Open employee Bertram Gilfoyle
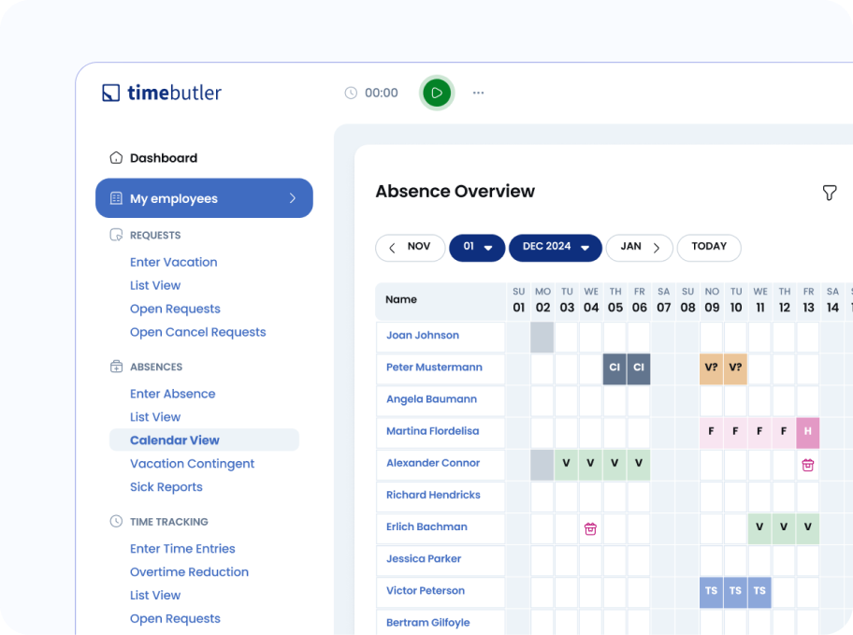 point(428,623)
